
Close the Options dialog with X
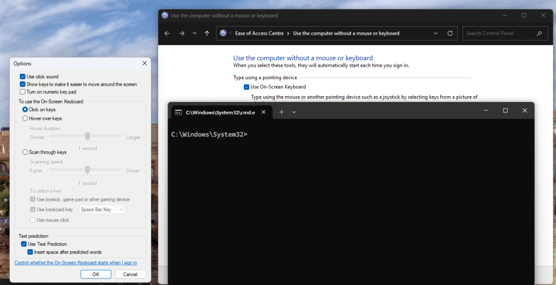[x=144, y=64]
